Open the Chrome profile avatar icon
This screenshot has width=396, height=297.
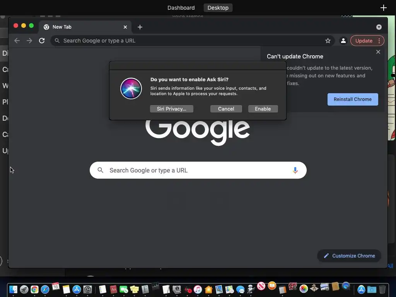pyautogui.click(x=343, y=41)
